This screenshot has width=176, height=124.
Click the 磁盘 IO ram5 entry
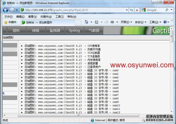point(71,88)
